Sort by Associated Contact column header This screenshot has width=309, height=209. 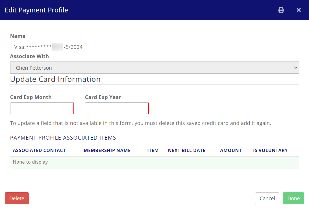point(39,150)
